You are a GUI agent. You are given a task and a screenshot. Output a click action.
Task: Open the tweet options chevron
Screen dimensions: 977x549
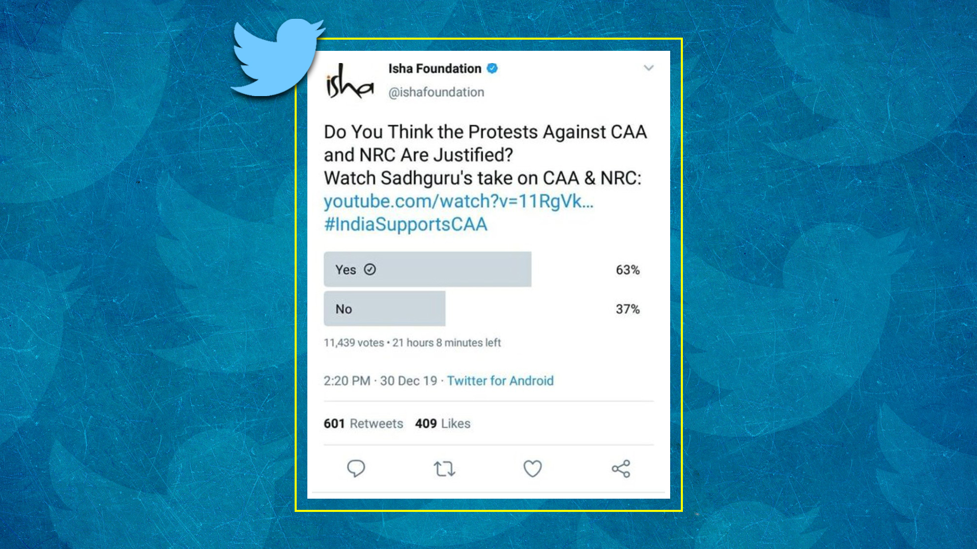click(648, 68)
